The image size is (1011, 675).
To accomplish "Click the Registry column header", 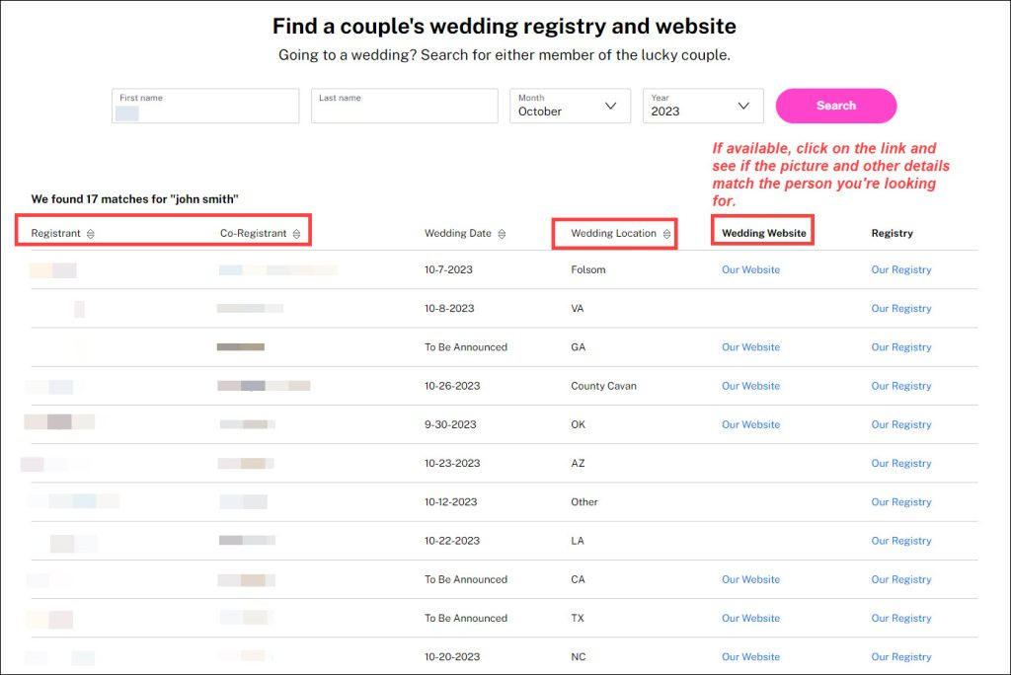I will pyautogui.click(x=892, y=233).
